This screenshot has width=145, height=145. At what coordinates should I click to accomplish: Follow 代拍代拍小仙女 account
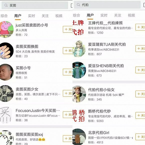(x=140, y=94)
